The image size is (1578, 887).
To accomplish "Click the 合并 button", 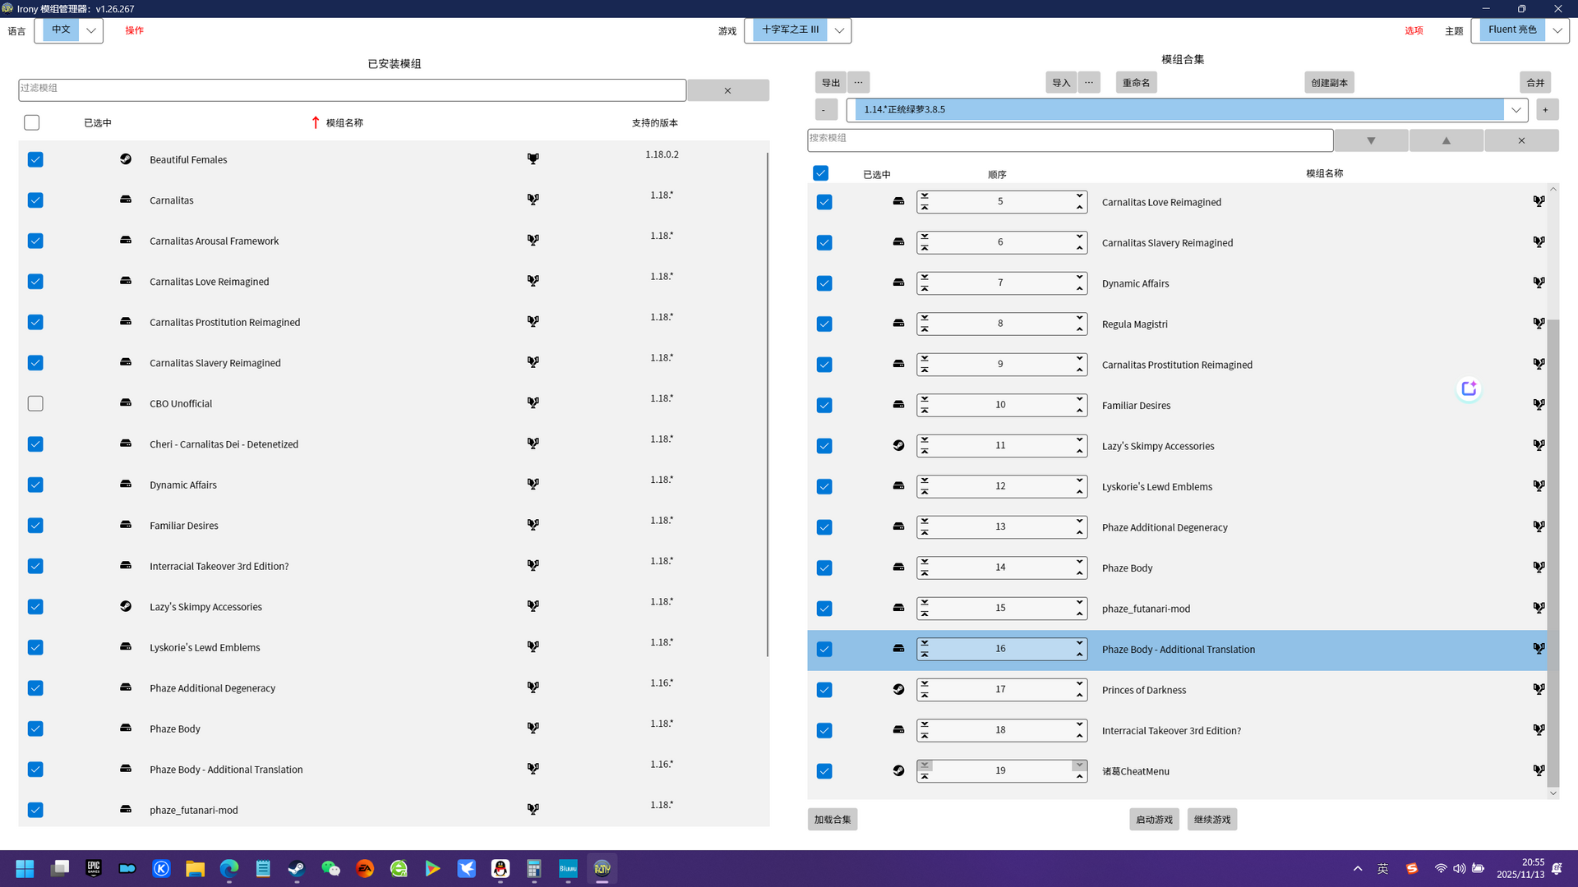I will click(x=1535, y=82).
